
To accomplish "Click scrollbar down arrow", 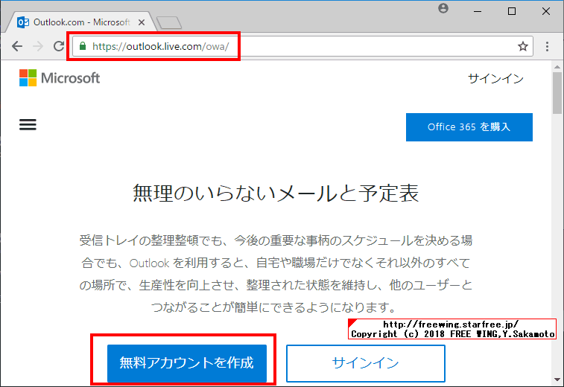I will (557, 380).
